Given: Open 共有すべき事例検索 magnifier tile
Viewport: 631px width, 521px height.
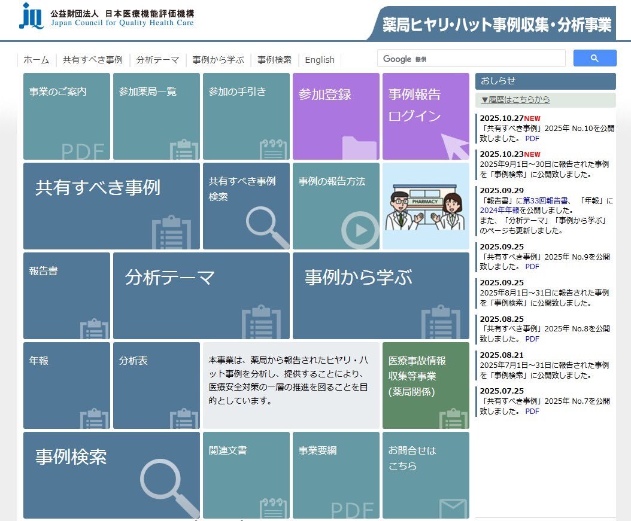Looking at the screenshot, I should [245, 206].
